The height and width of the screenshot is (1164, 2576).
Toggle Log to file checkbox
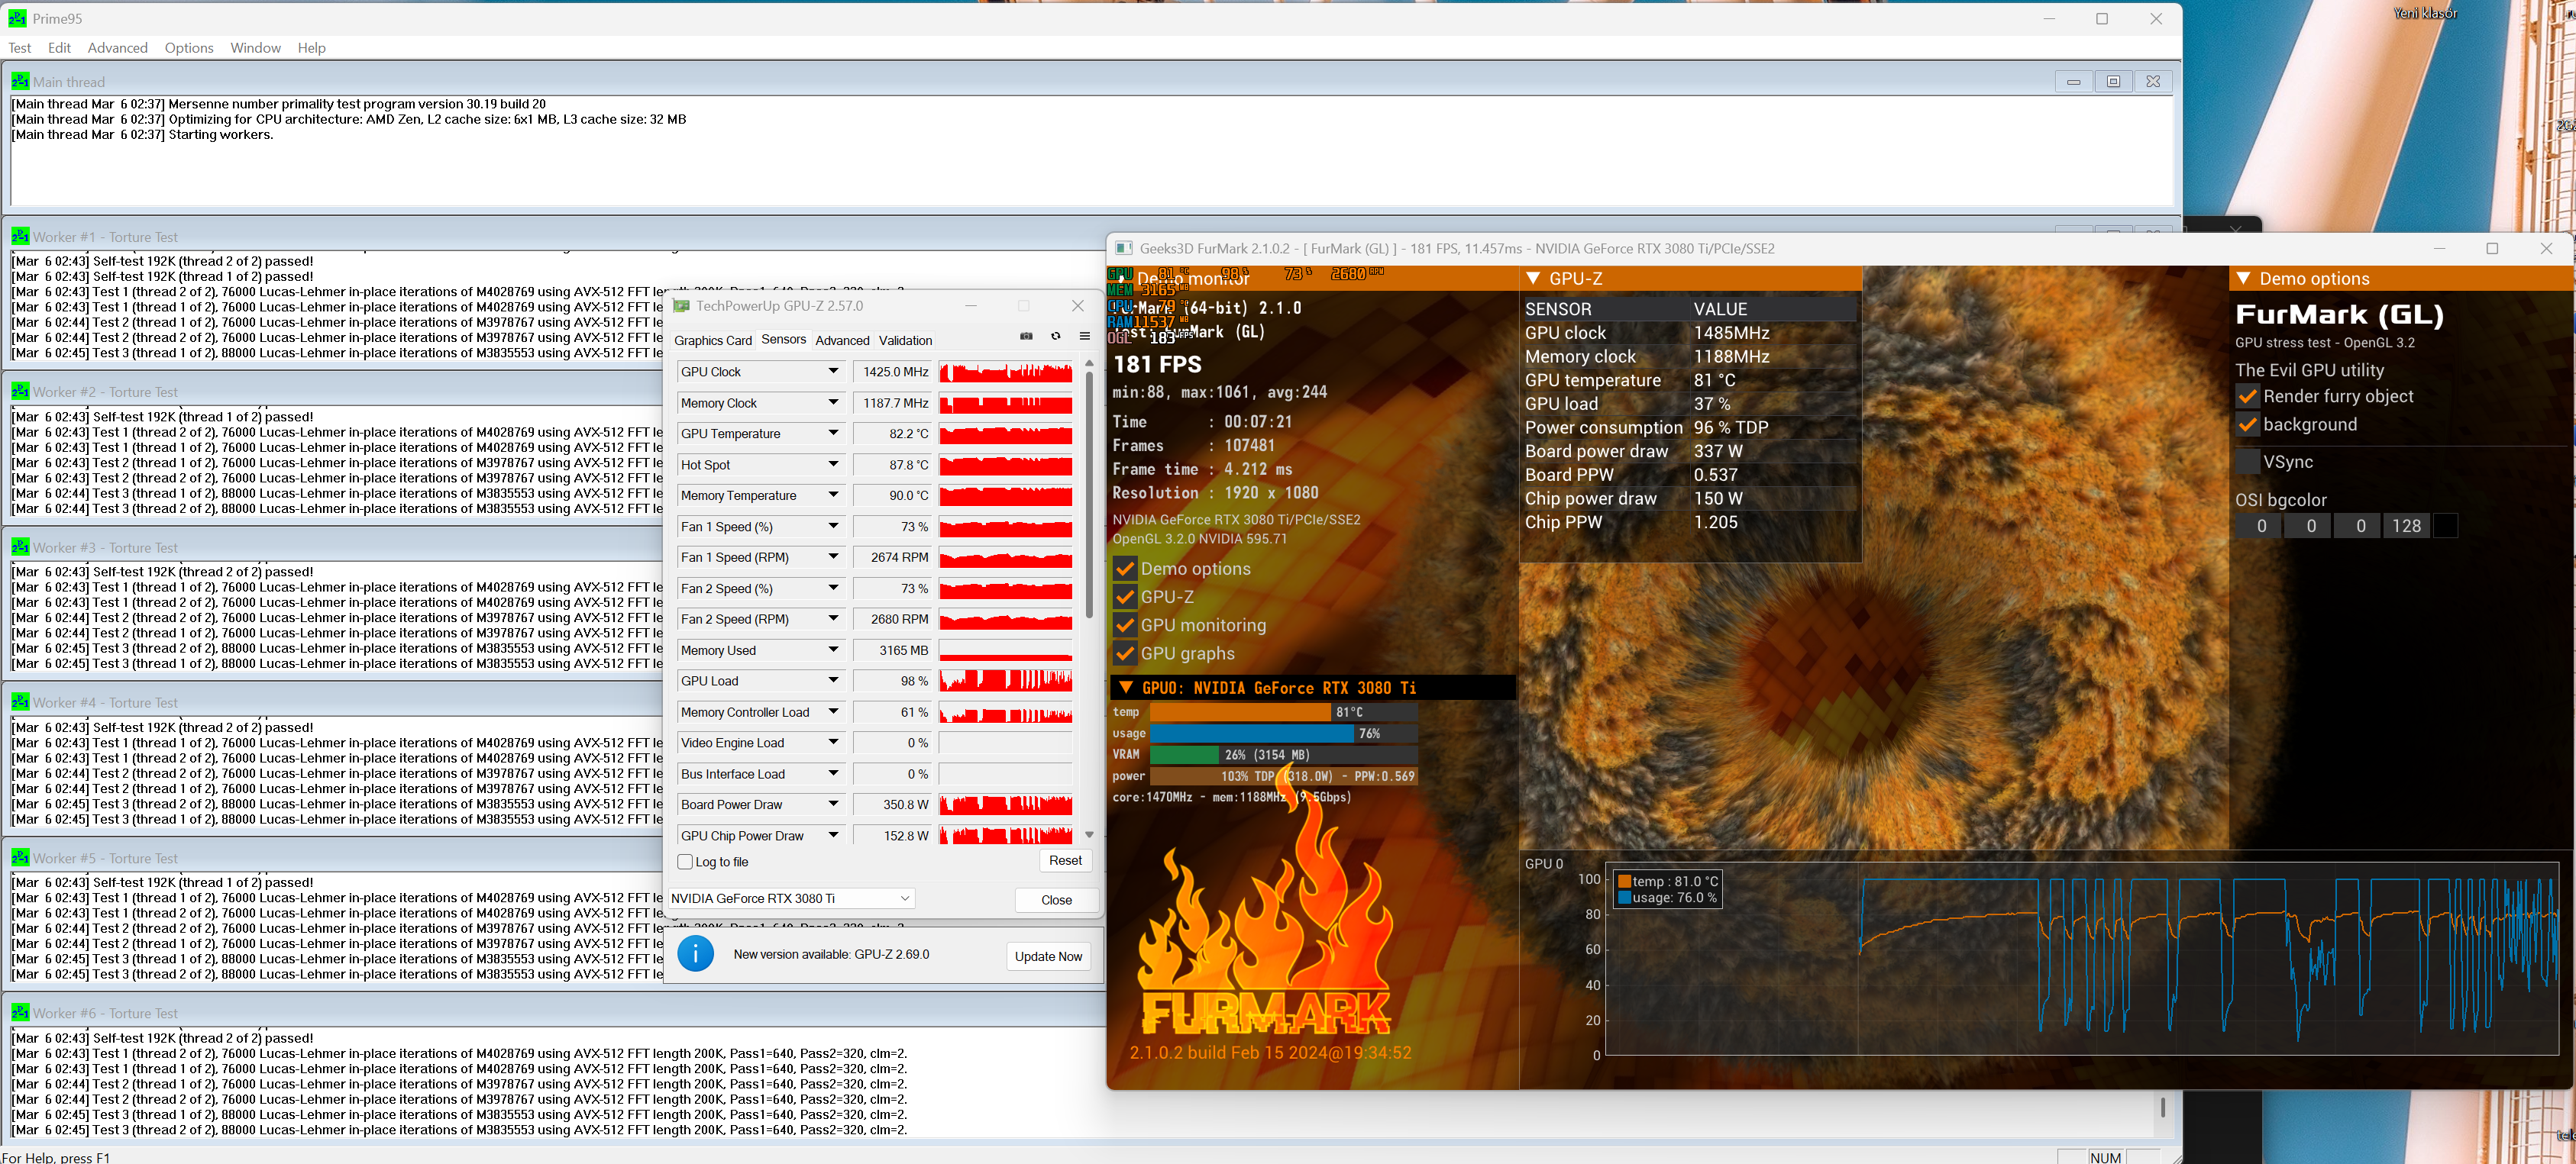coord(685,861)
